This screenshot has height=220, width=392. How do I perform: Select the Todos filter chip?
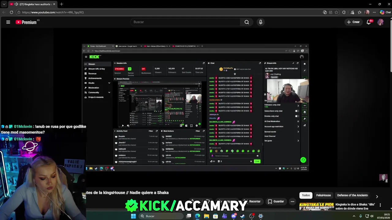point(306,195)
